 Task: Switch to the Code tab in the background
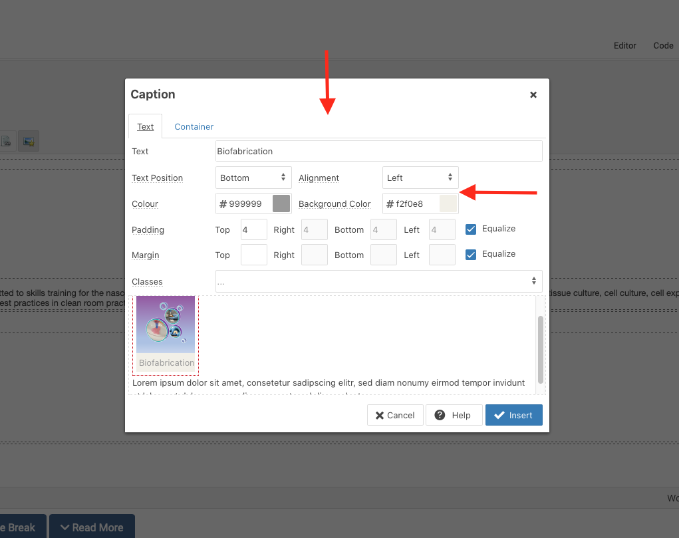663,45
